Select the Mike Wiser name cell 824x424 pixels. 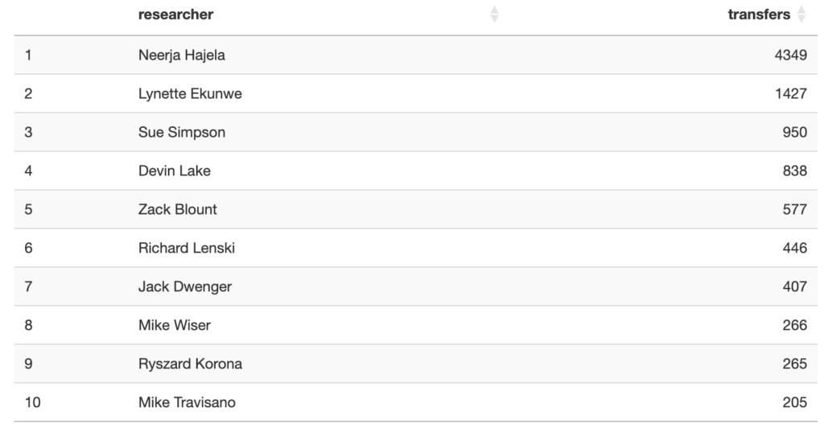click(174, 325)
